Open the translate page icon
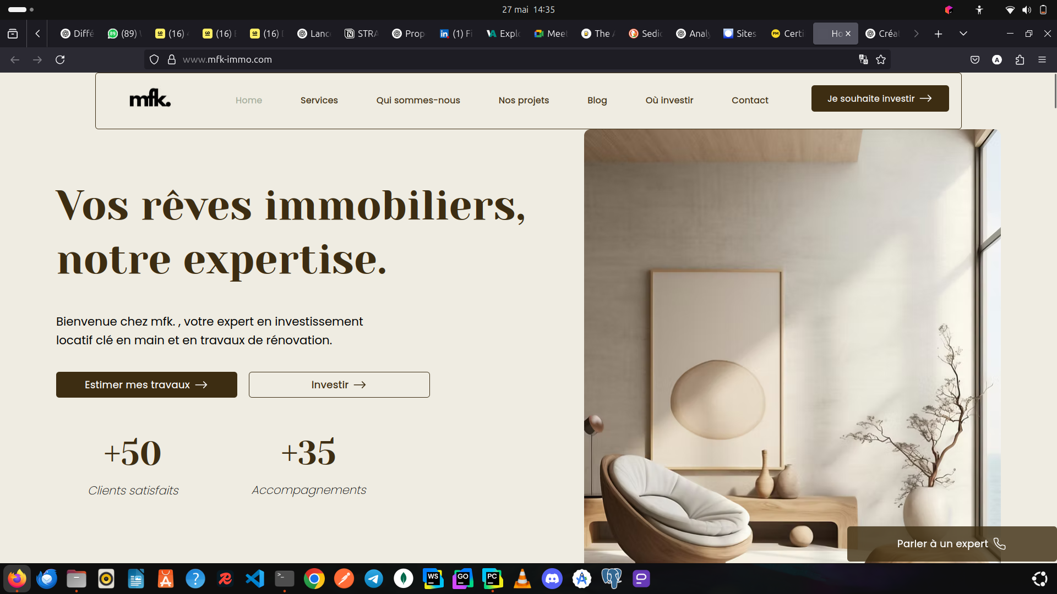 (x=863, y=59)
